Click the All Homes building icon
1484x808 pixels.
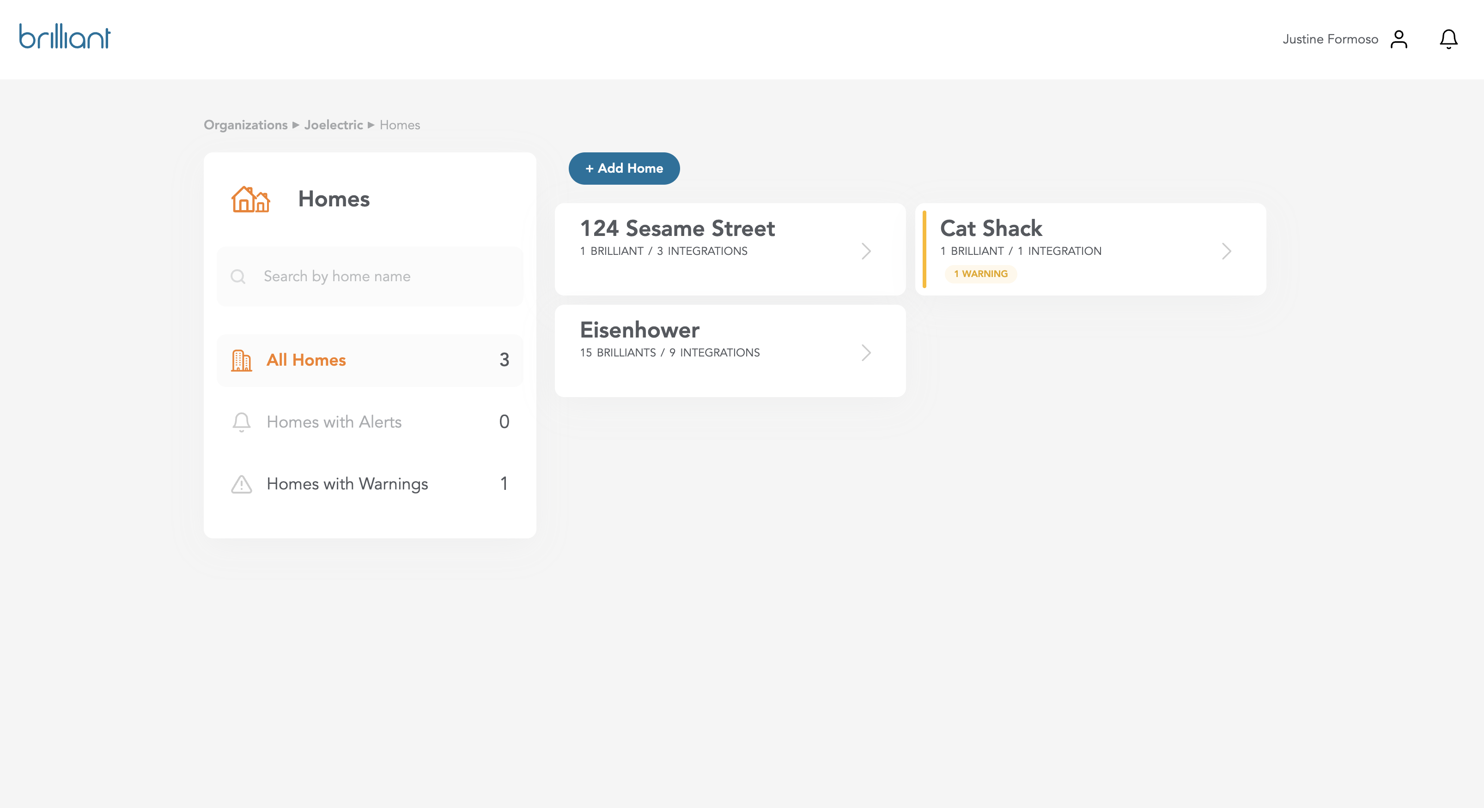[x=241, y=361]
